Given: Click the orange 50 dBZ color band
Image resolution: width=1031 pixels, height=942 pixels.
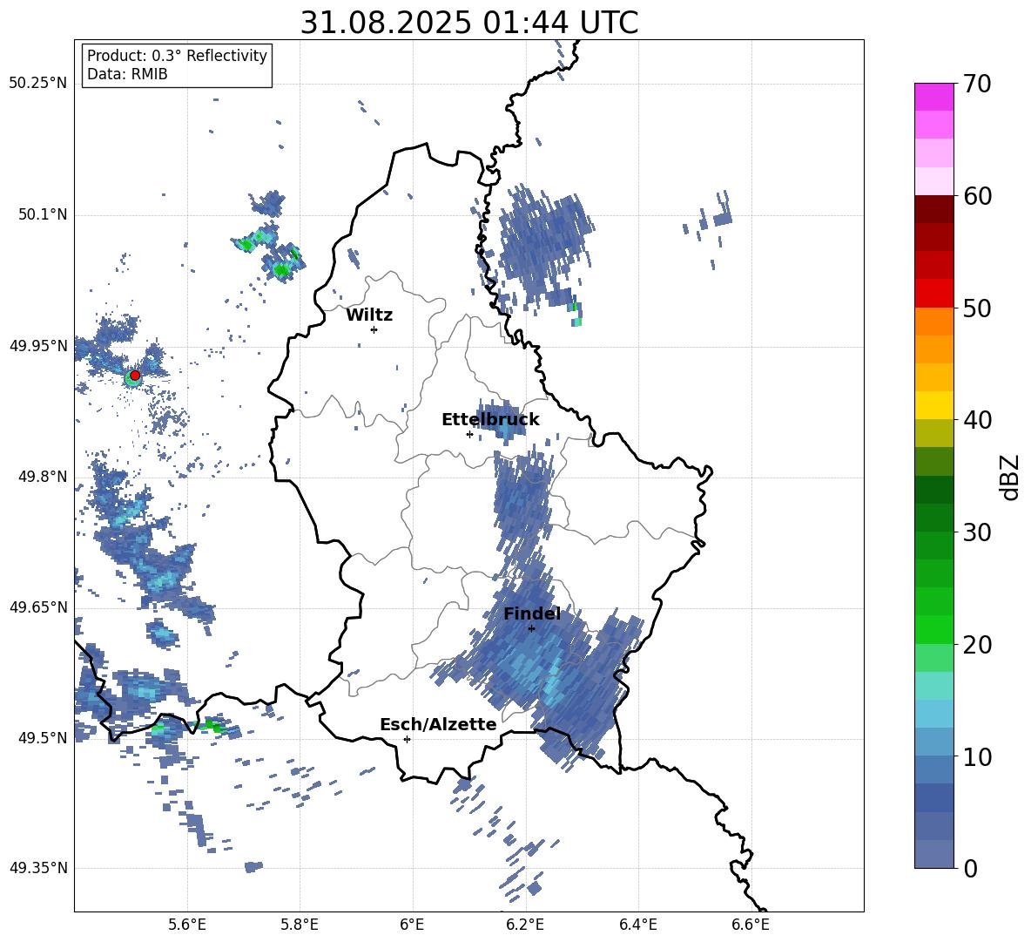Looking at the screenshot, I should tap(933, 322).
